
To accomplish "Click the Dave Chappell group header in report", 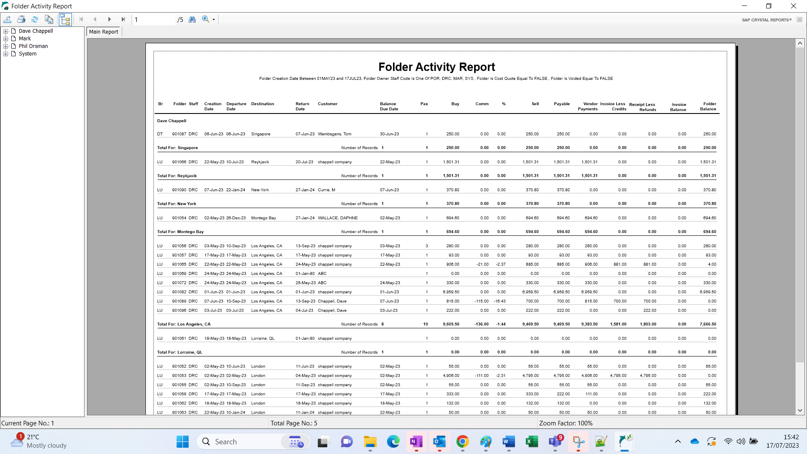I will click(x=171, y=121).
